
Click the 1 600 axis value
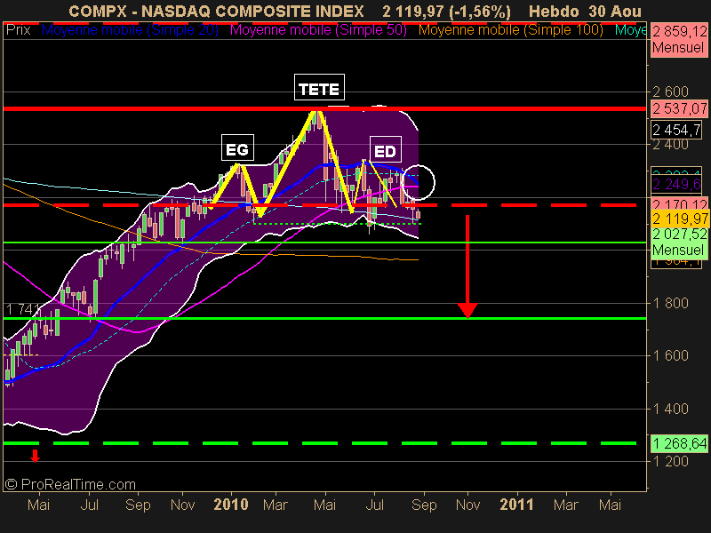pyautogui.click(x=670, y=355)
